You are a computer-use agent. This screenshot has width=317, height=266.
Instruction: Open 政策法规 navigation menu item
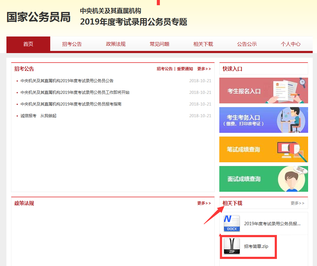(116, 44)
